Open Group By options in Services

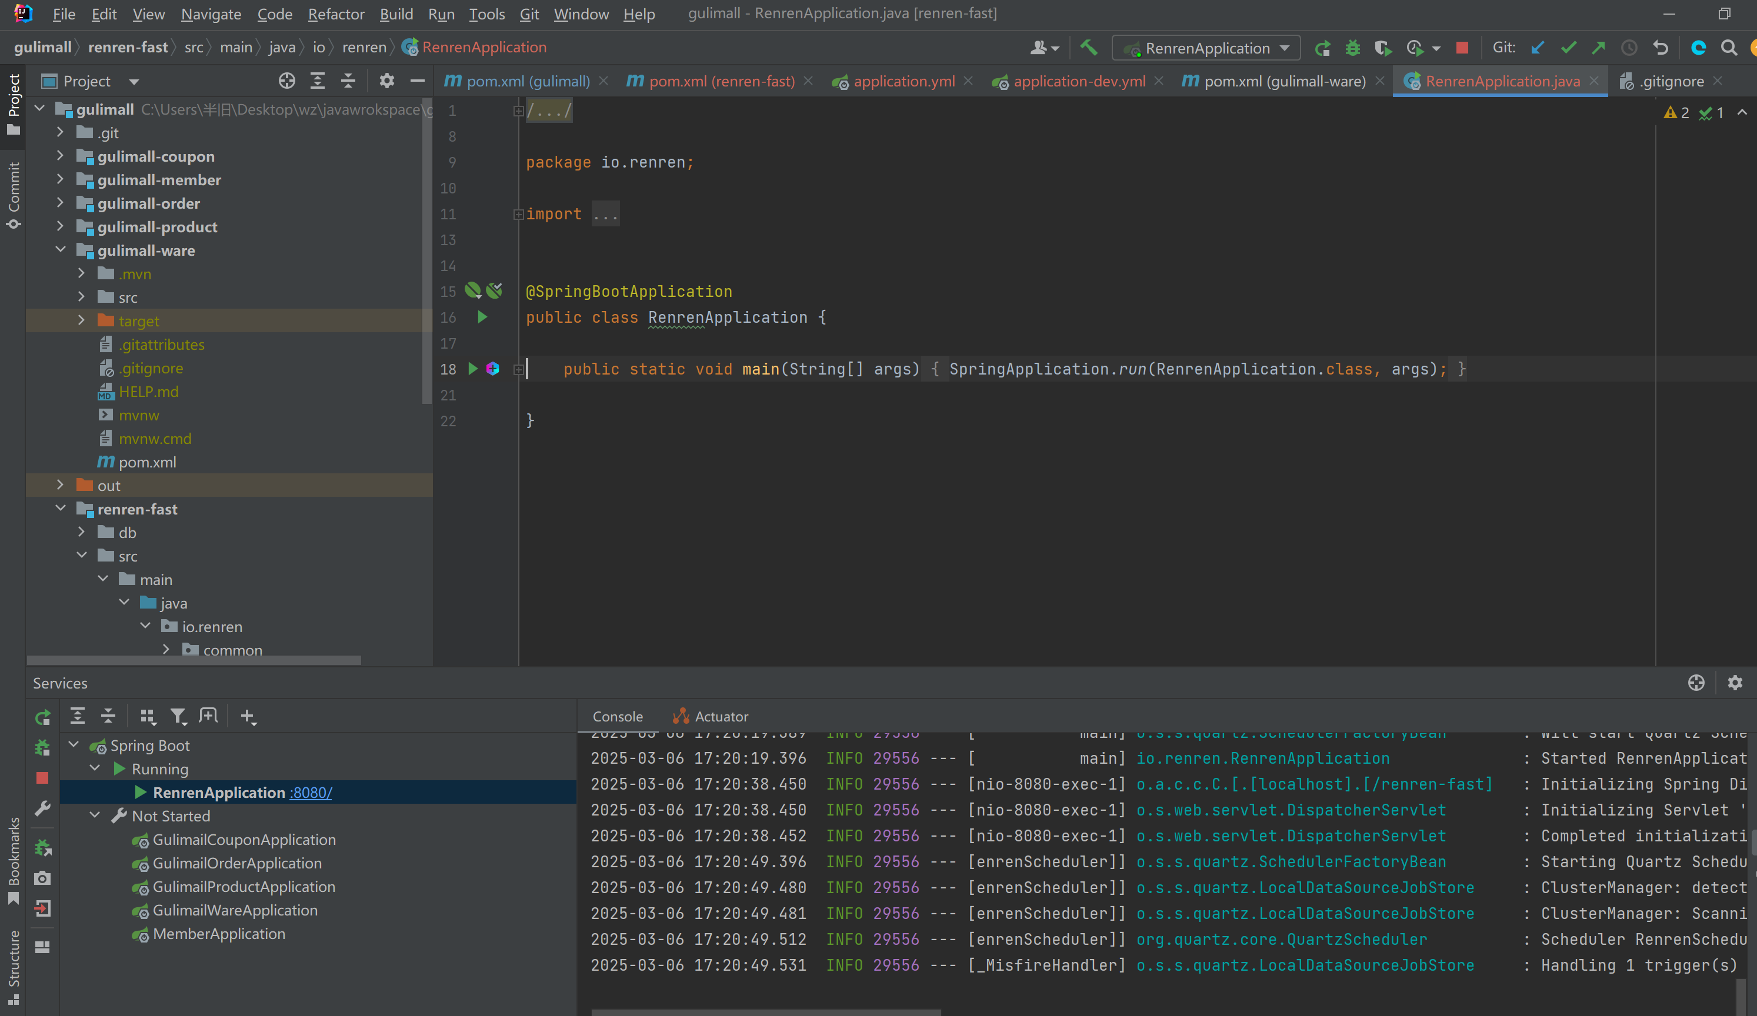pos(147,716)
